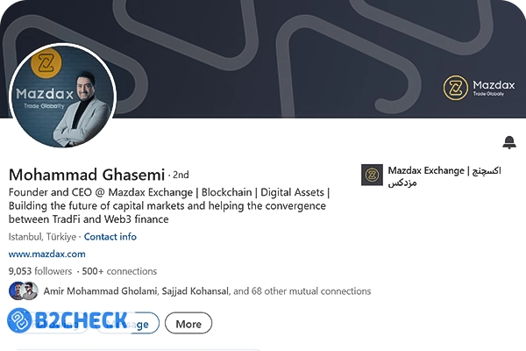Viewport: 526px width, 351px height.
Task: Click the B2CHECK logo icon
Action: (x=20, y=321)
